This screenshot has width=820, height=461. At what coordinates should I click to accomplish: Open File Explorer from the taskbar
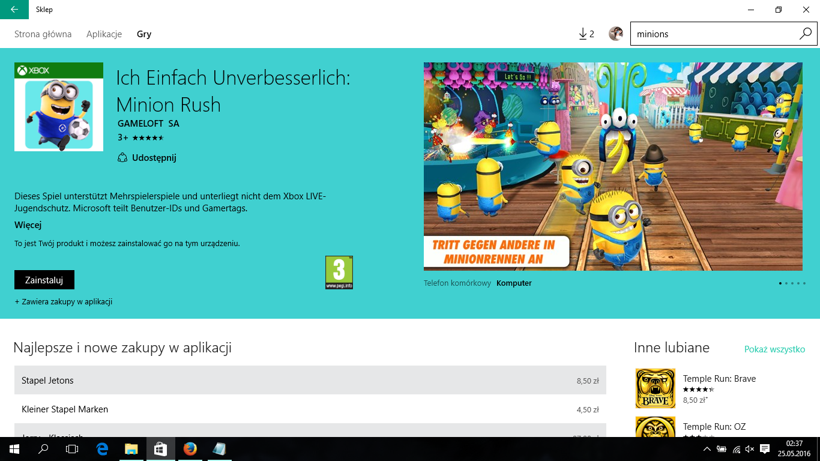[131, 449]
